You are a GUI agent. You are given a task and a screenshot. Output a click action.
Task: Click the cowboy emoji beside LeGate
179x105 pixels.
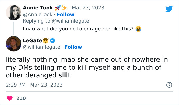(46, 40)
